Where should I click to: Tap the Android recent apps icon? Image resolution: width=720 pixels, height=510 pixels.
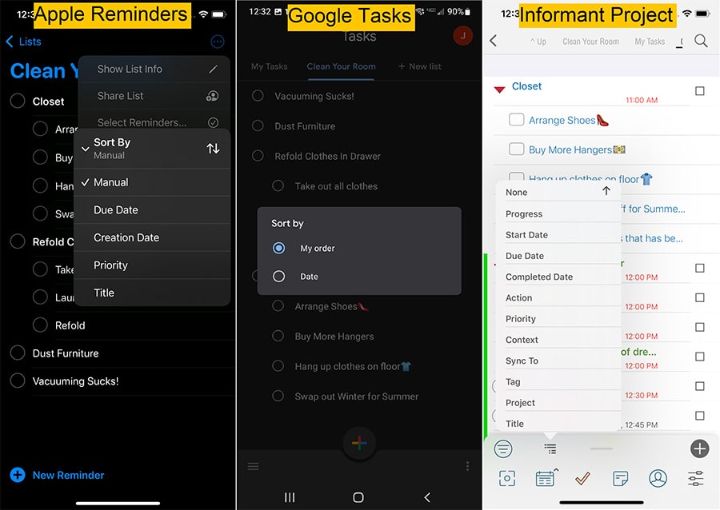pos(290,497)
